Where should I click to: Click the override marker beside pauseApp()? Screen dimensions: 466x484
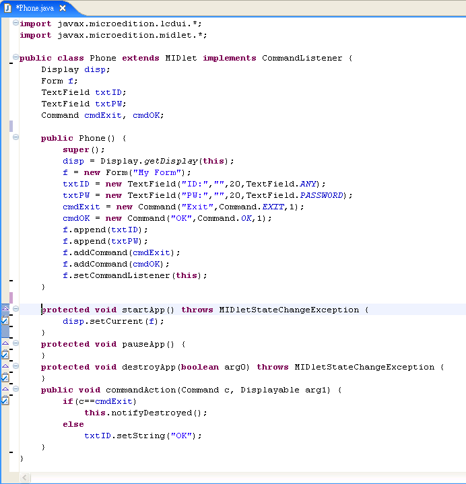tap(5, 343)
